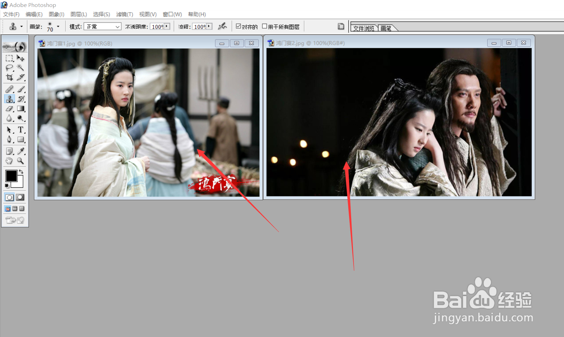Select the Eyedropper tool
Image resolution: width=564 pixels, height=337 pixels.
click(x=21, y=151)
